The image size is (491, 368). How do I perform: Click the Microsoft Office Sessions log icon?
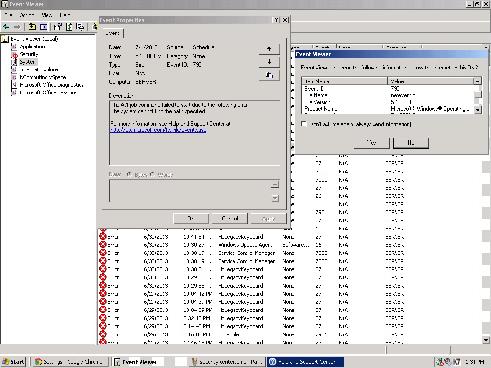(x=14, y=92)
